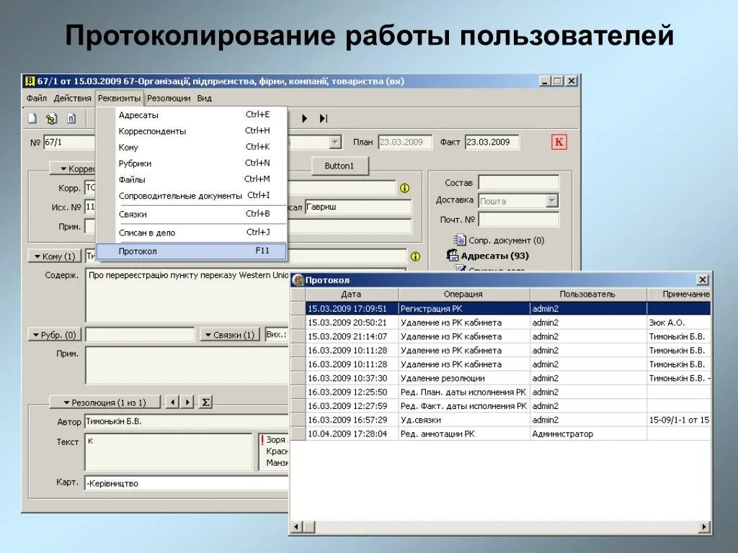Expand the Резолюция (1 из 1) dropdown
The image size is (738, 553).
pyautogui.click(x=105, y=403)
